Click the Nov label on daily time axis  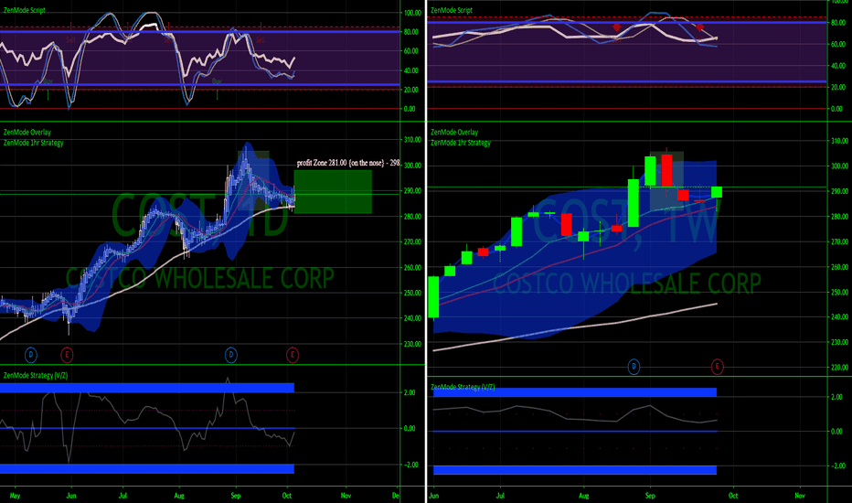[x=346, y=496]
